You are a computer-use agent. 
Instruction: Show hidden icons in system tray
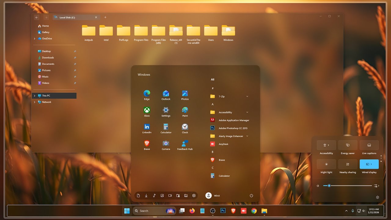(346, 211)
